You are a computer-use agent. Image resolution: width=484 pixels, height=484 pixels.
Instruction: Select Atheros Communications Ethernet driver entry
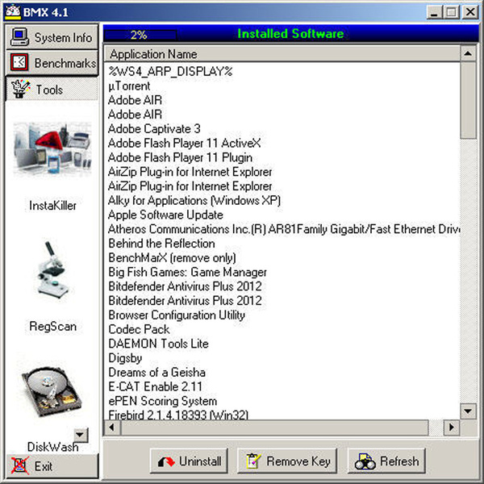[282, 229]
